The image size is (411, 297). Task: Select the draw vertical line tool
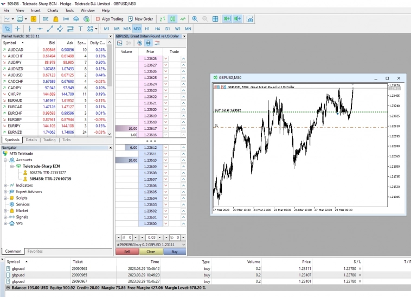pyautogui.click(x=29, y=29)
